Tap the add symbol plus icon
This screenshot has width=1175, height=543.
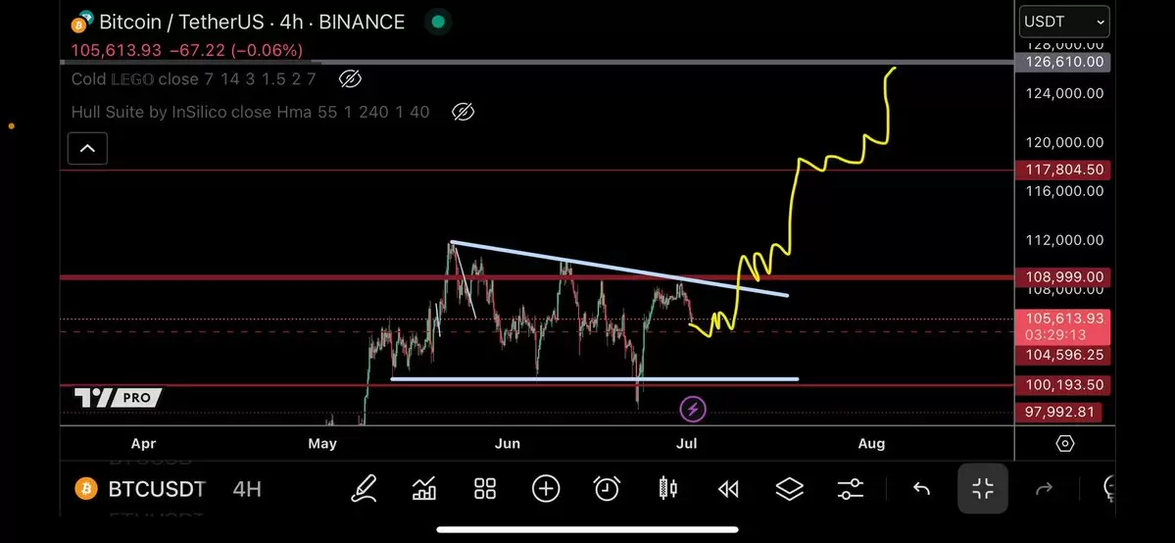tap(546, 489)
